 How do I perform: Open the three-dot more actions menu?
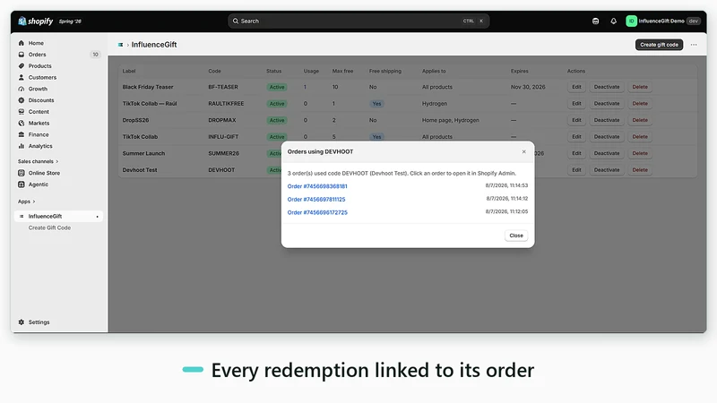pos(694,45)
